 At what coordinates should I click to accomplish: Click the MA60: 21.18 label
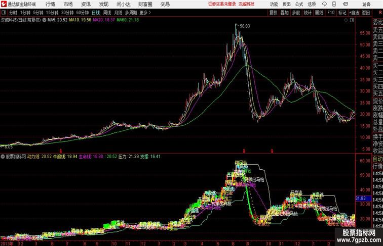(128, 20)
